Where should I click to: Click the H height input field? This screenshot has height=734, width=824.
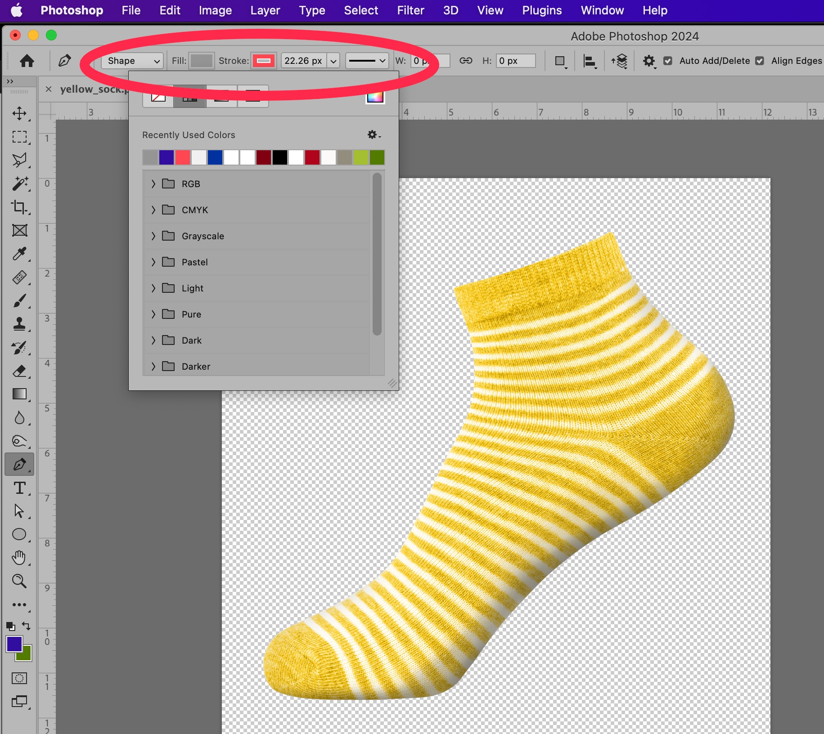tap(516, 61)
